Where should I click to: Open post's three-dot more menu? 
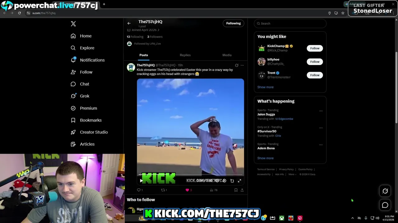242,65
